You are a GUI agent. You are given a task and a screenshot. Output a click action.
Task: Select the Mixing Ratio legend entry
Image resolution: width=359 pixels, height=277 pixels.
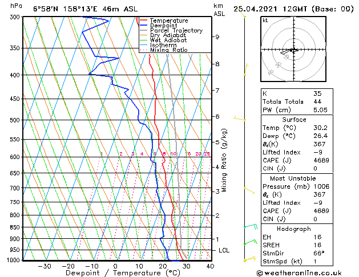[x=169, y=50]
